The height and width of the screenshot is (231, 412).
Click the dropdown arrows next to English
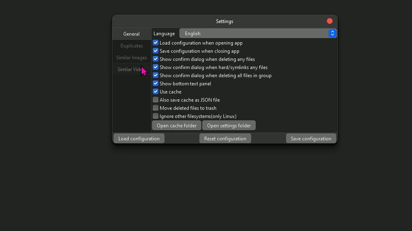(x=332, y=33)
